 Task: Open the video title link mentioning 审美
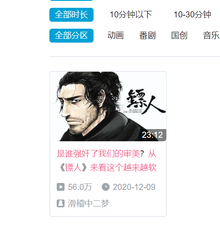[x=107, y=160]
